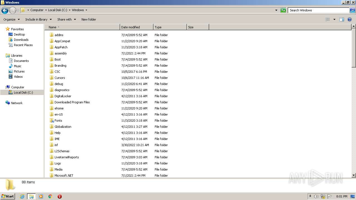The width and height of the screenshot is (356, 200).
Task: Open the view options dropdown arrow
Action: [x=334, y=19]
